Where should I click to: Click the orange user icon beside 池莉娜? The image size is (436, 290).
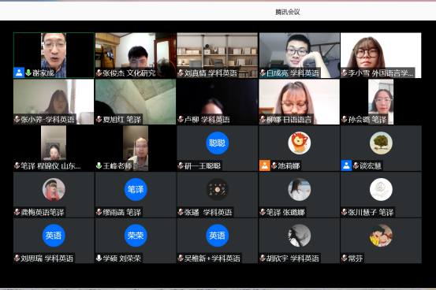(x=265, y=165)
